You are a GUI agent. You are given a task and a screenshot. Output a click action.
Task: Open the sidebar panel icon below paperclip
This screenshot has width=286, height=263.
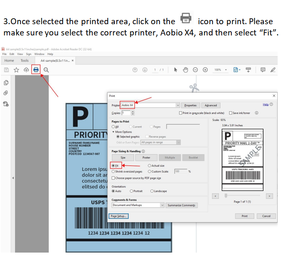(x=6, y=104)
